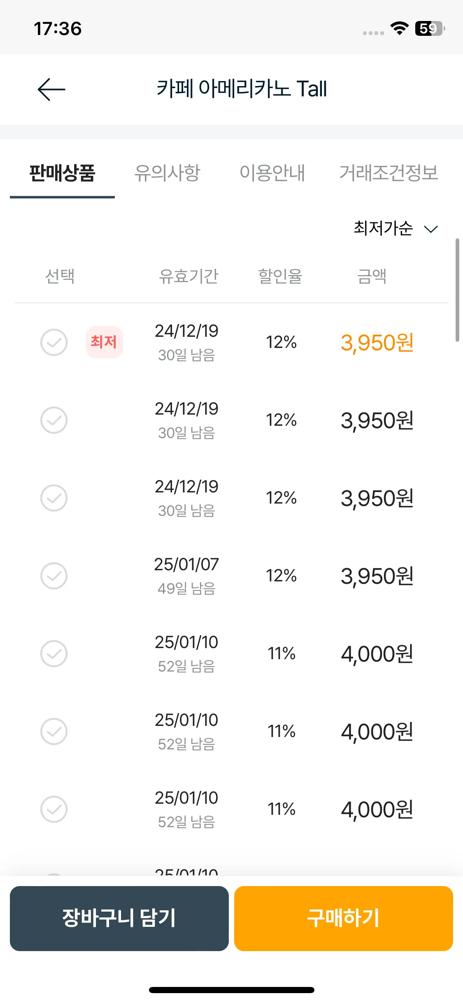Screen dimensions: 463x1003
Task: Tap the red 최저 badge
Action: (x=104, y=342)
